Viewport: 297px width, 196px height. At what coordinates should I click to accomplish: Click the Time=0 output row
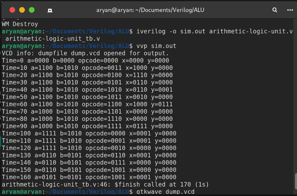(x=85, y=61)
